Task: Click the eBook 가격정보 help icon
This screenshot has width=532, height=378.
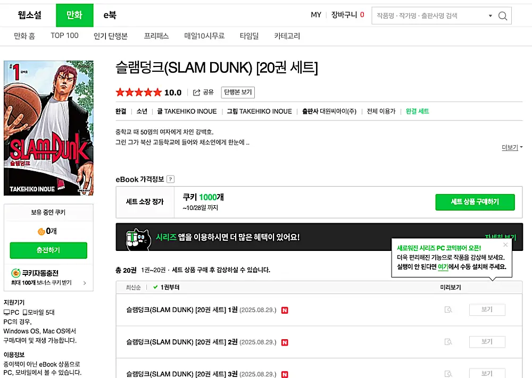Action: pos(171,179)
